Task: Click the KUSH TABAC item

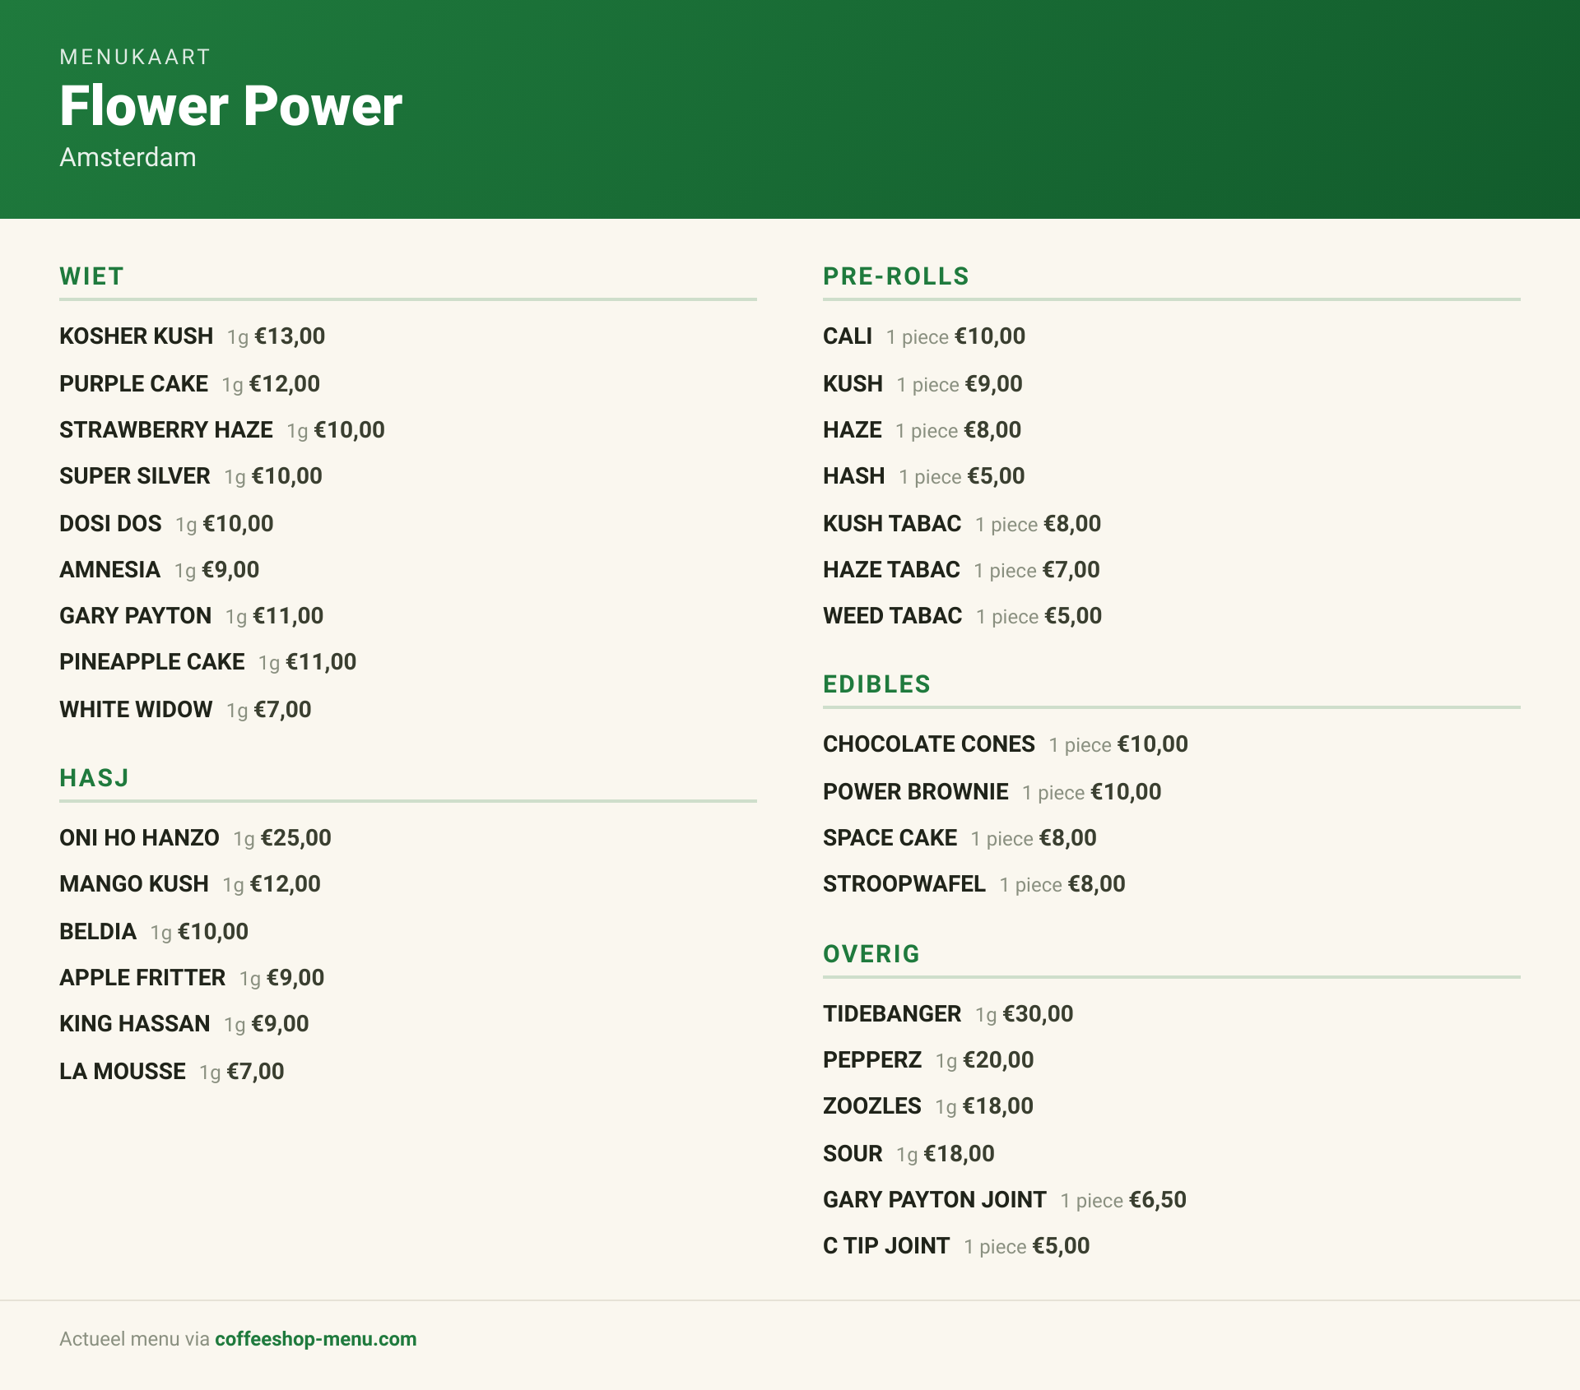Action: (962, 524)
